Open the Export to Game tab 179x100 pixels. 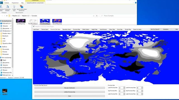point(137,29)
